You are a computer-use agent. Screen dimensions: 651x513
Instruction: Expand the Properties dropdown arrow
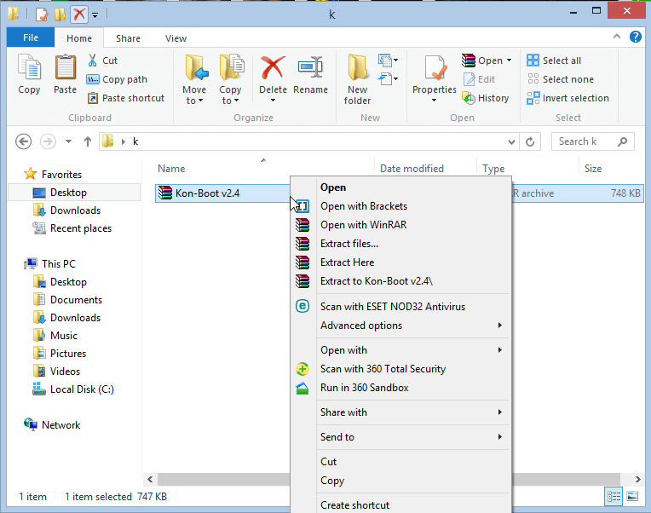(x=435, y=100)
